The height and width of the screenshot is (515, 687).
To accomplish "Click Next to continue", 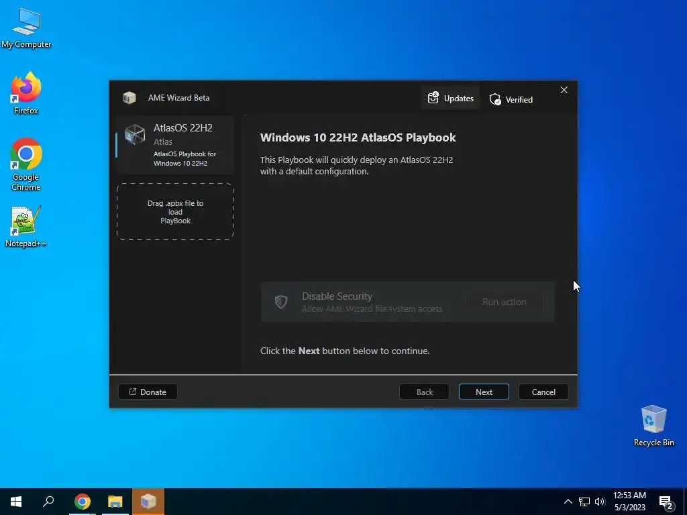I will [x=484, y=392].
